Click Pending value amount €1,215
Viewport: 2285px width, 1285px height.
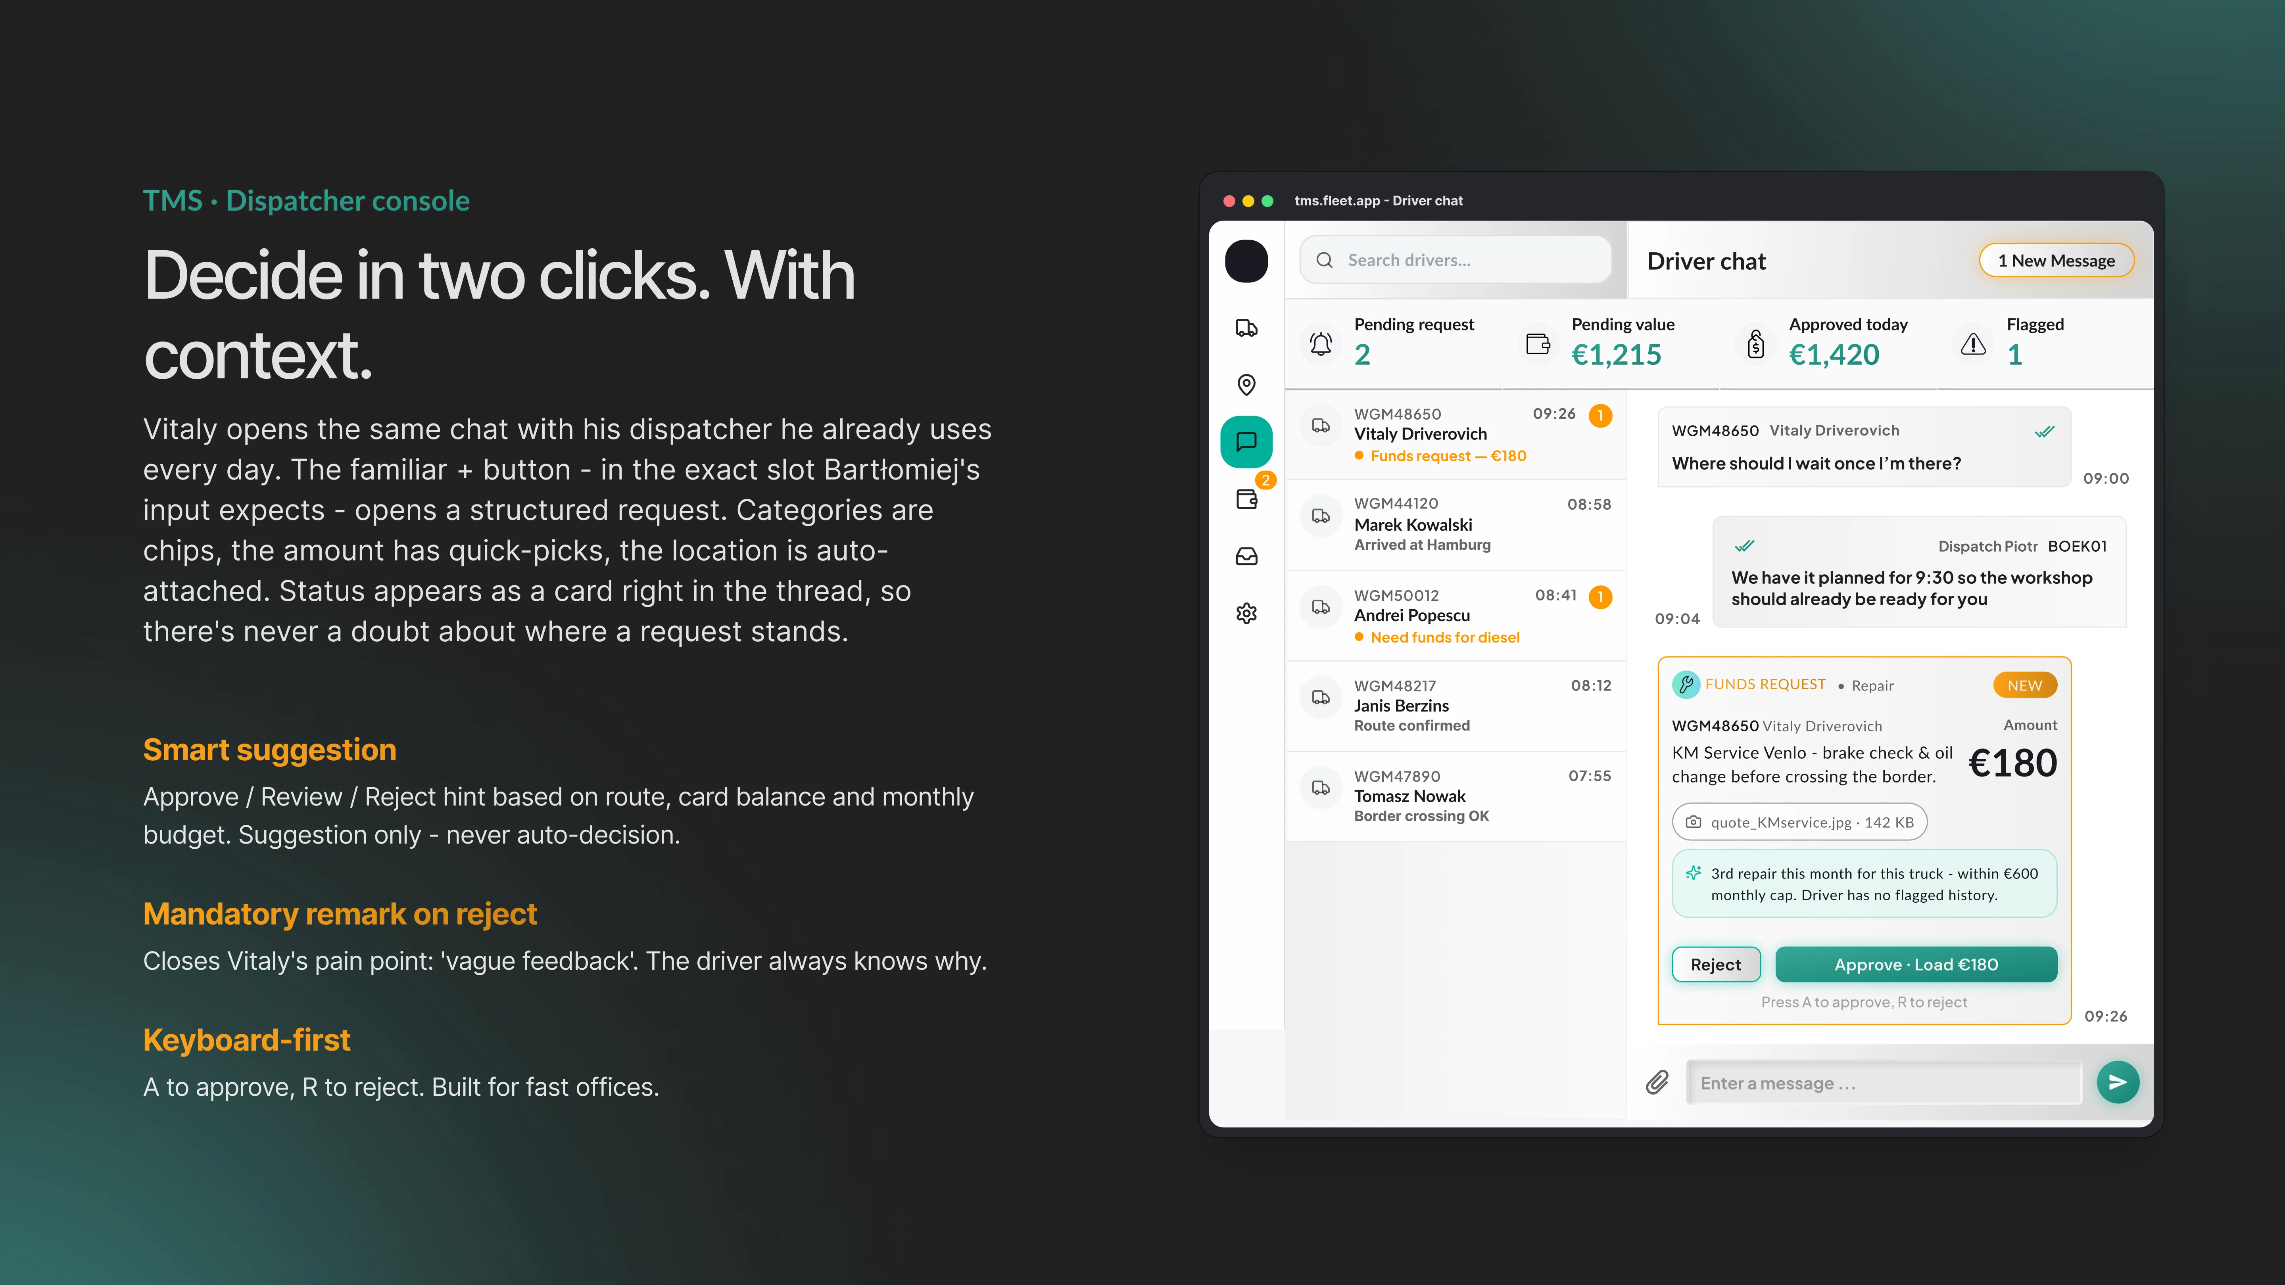1616,355
